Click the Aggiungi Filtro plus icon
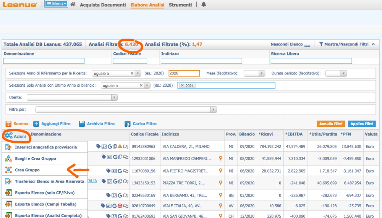Screen dimensions: 382x218 click(36, 124)
